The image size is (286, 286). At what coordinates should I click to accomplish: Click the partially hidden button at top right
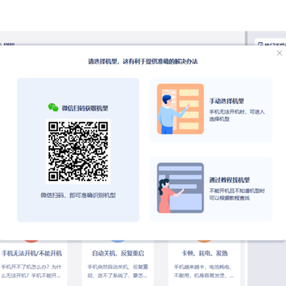point(271,43)
